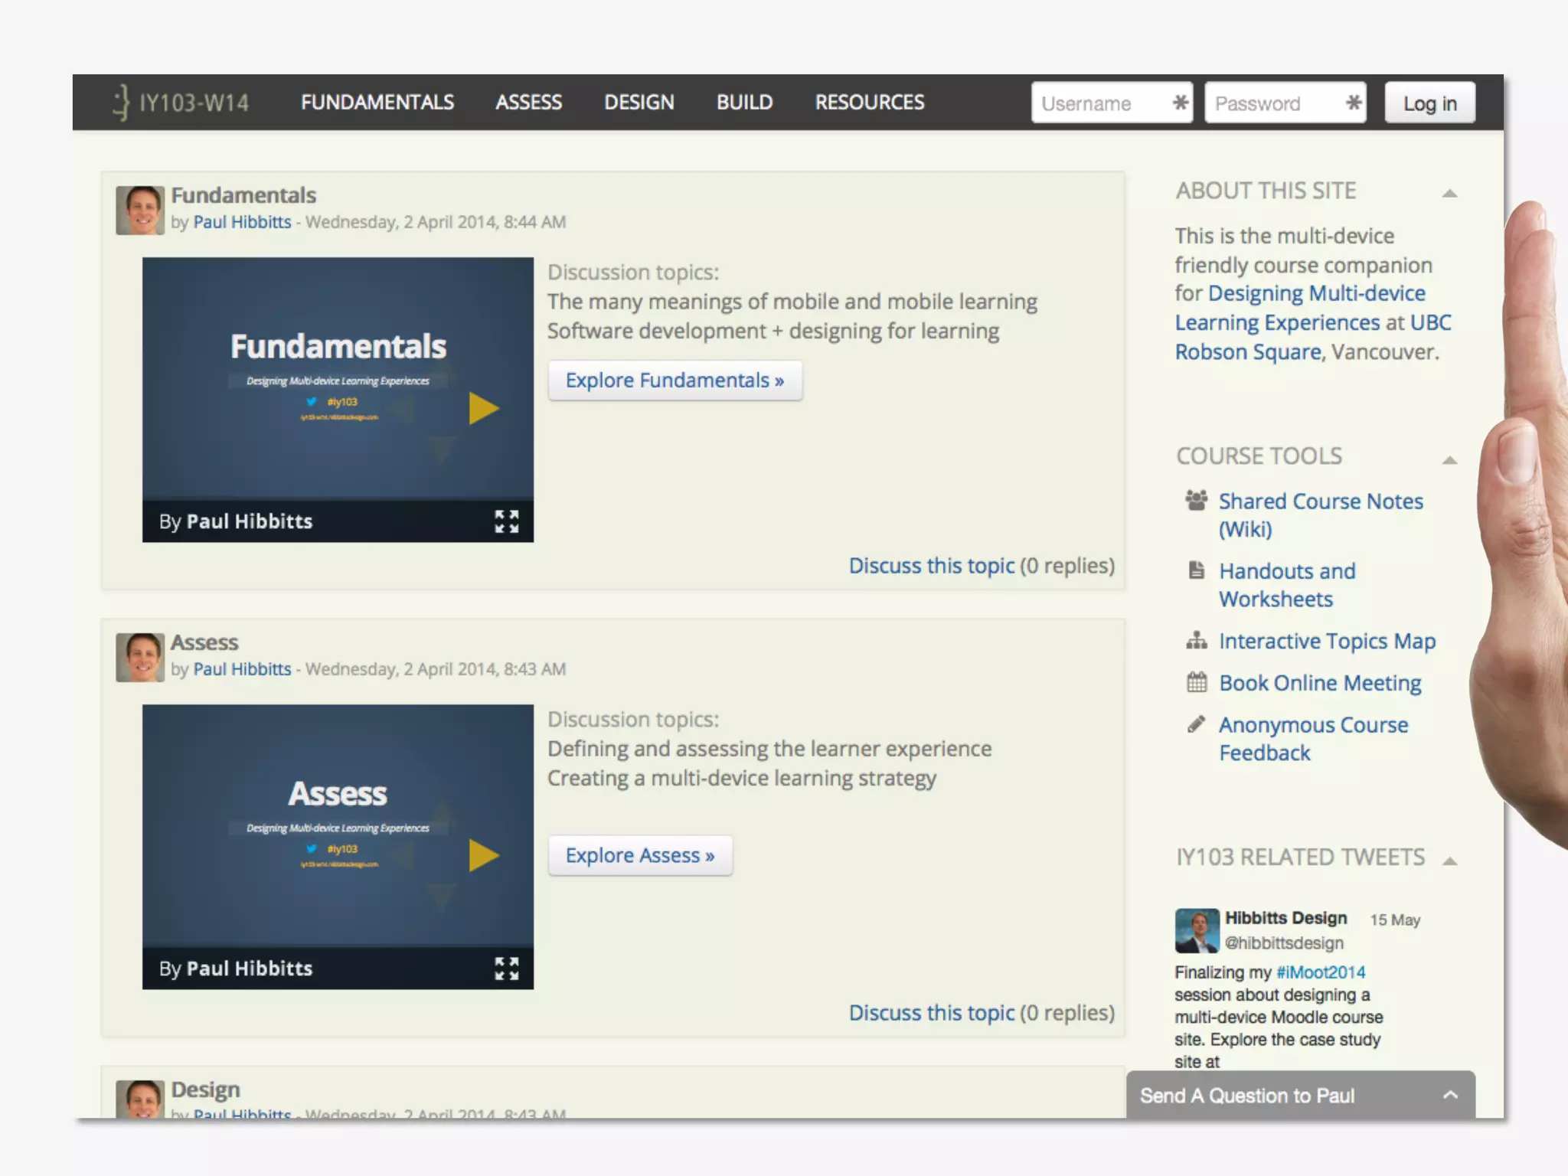Collapse the IY103 Related Tweets block
1568x1176 pixels.
1449,861
